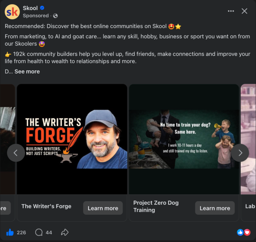The height and width of the screenshot is (242, 256).
Task: Open the partially visible pink card on right
Action: point(248,139)
